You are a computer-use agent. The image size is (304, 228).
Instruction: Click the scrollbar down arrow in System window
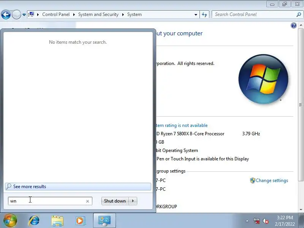point(301,209)
